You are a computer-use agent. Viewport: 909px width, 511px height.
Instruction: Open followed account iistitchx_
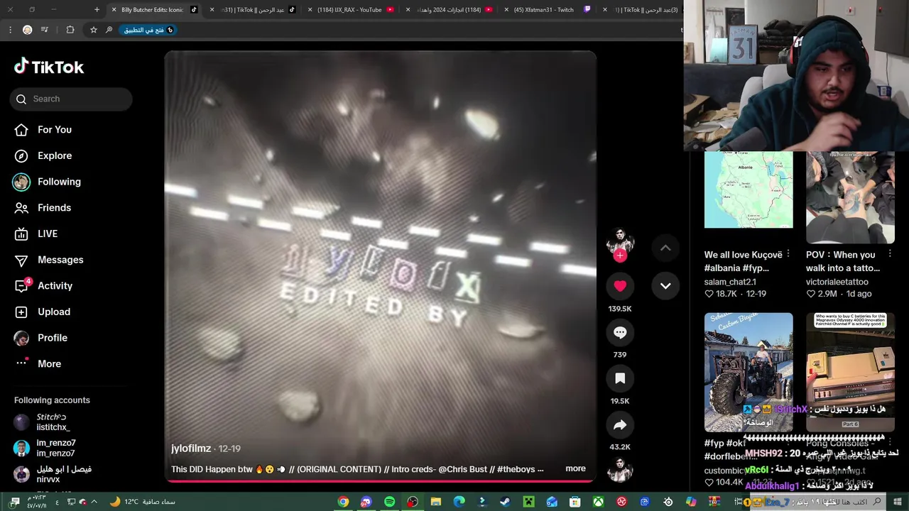click(53, 422)
